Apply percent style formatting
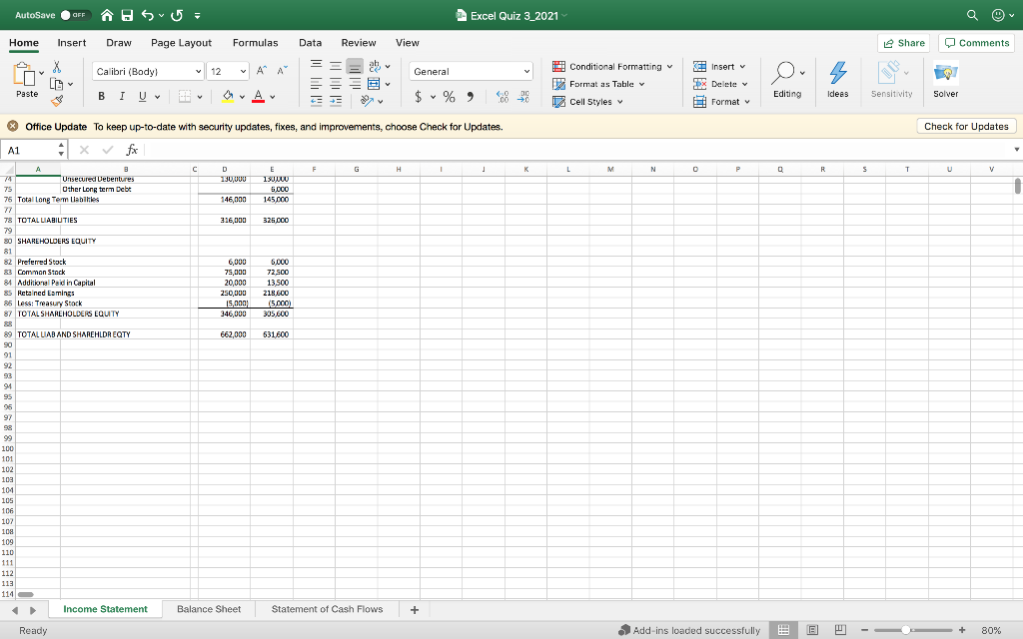 (x=449, y=97)
